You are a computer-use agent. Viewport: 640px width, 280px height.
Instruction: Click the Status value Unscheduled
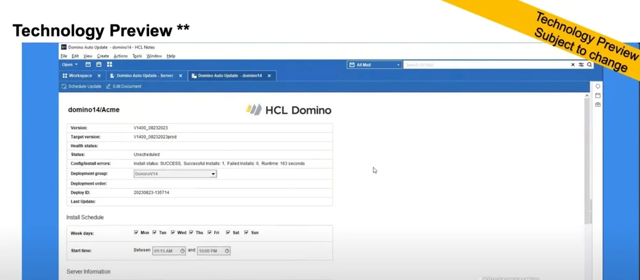[x=147, y=155]
